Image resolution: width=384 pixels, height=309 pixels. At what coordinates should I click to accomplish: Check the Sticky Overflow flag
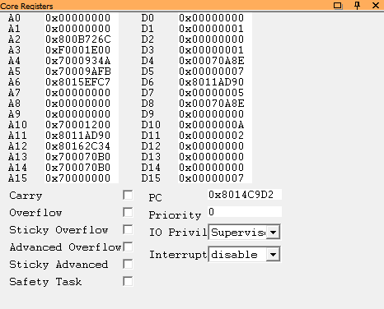[x=128, y=230]
